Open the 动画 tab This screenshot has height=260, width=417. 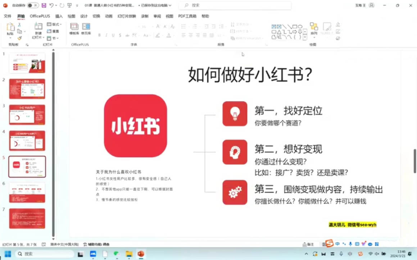click(109, 16)
